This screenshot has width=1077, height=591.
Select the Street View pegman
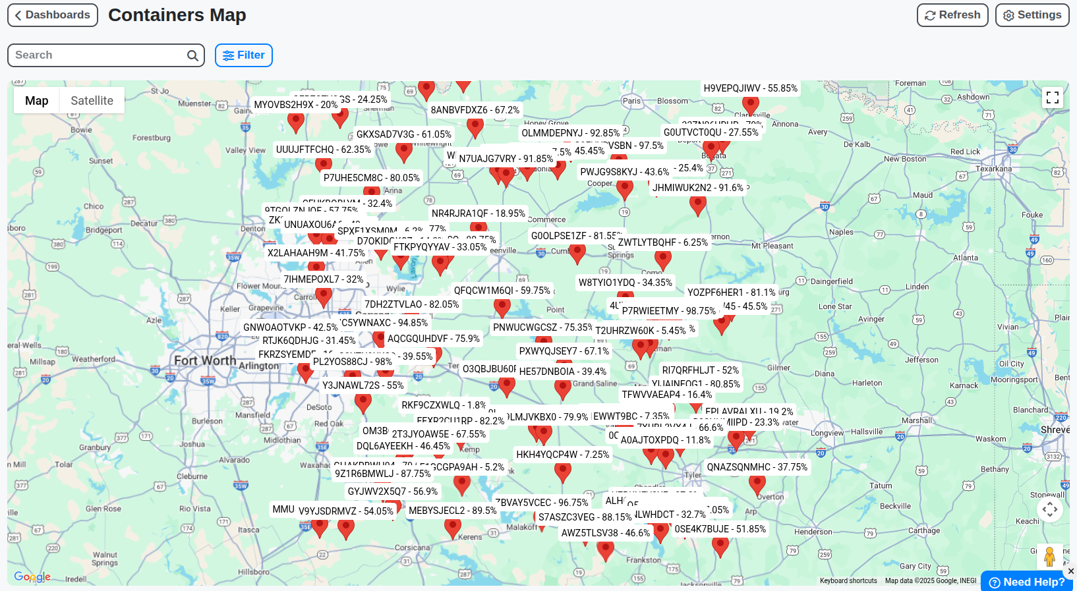click(1050, 557)
